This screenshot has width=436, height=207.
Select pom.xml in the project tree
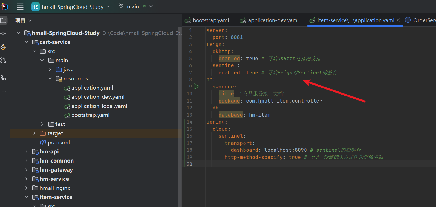[59, 143]
